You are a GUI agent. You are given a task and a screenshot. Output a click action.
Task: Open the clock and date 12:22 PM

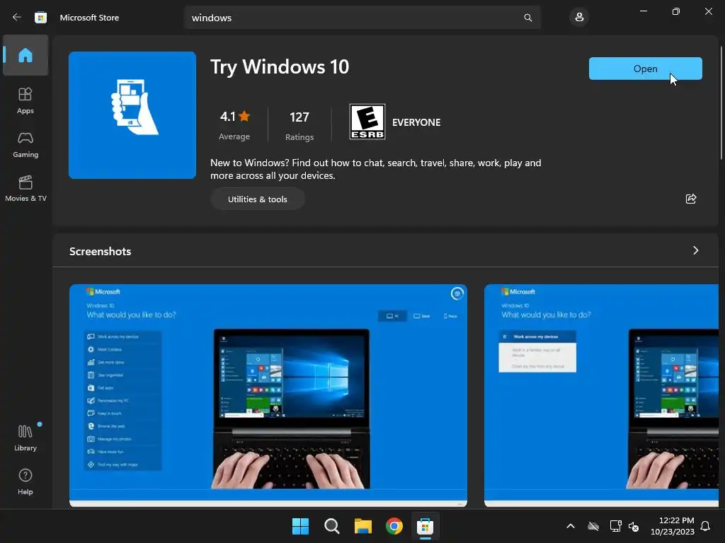(673, 526)
